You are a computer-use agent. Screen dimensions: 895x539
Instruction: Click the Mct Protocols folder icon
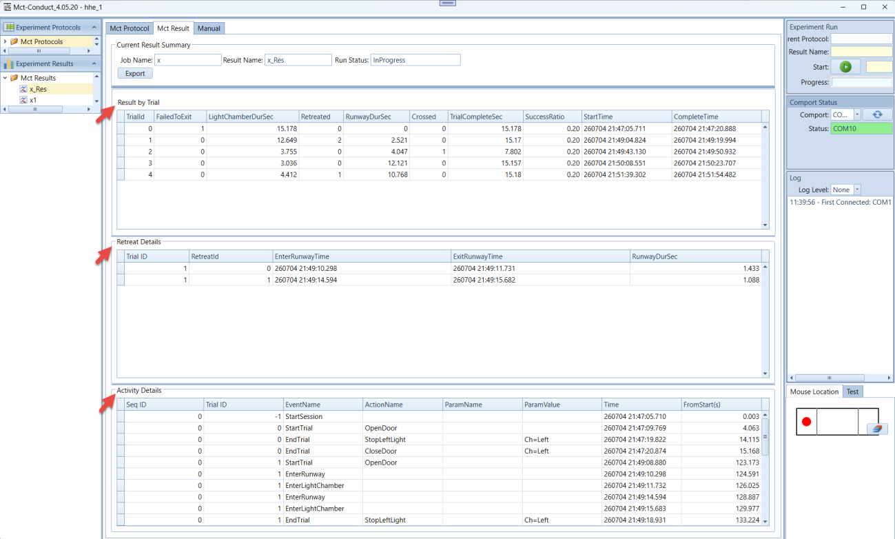pos(14,42)
